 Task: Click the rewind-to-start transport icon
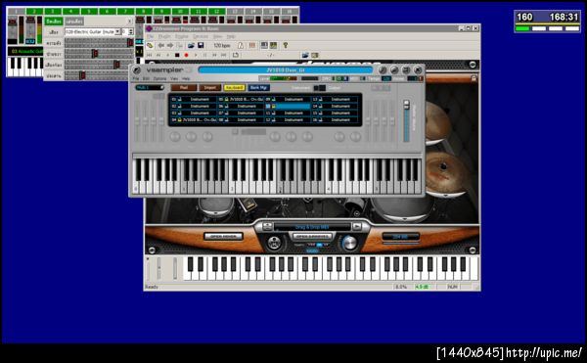point(150,55)
